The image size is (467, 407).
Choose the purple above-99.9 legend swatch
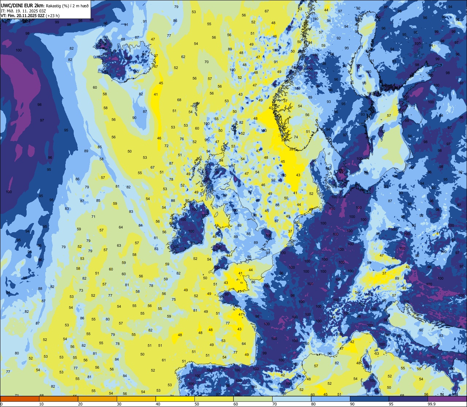coord(447,399)
